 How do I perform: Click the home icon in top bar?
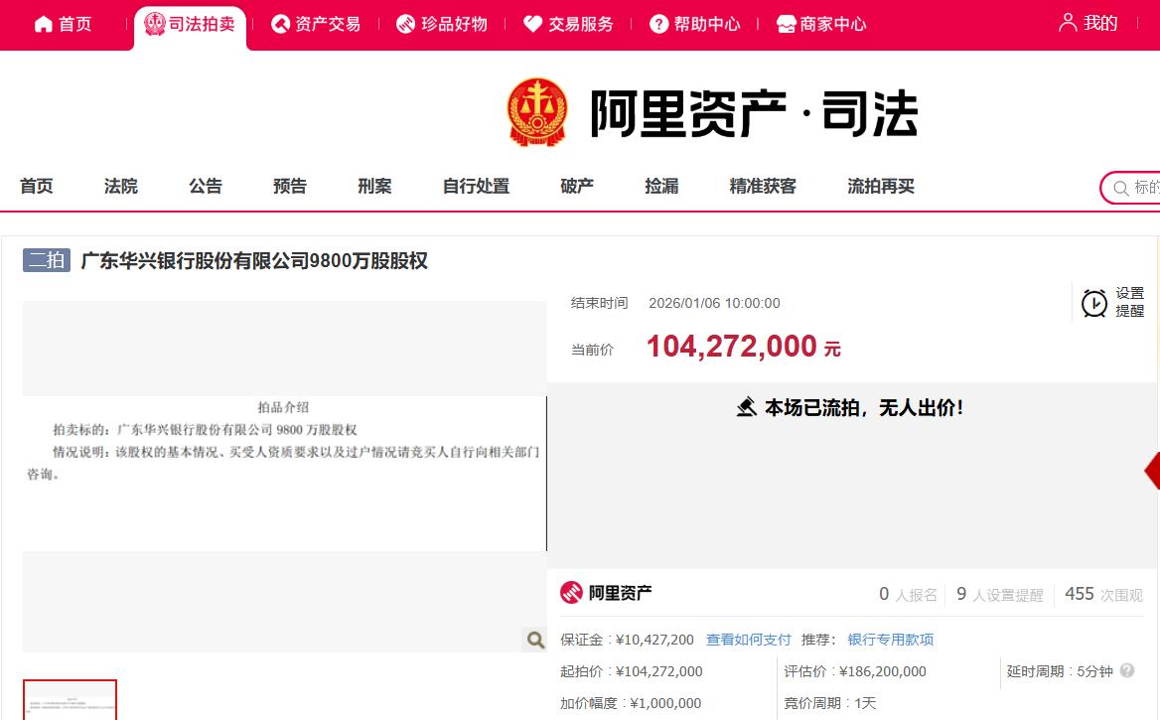44,24
